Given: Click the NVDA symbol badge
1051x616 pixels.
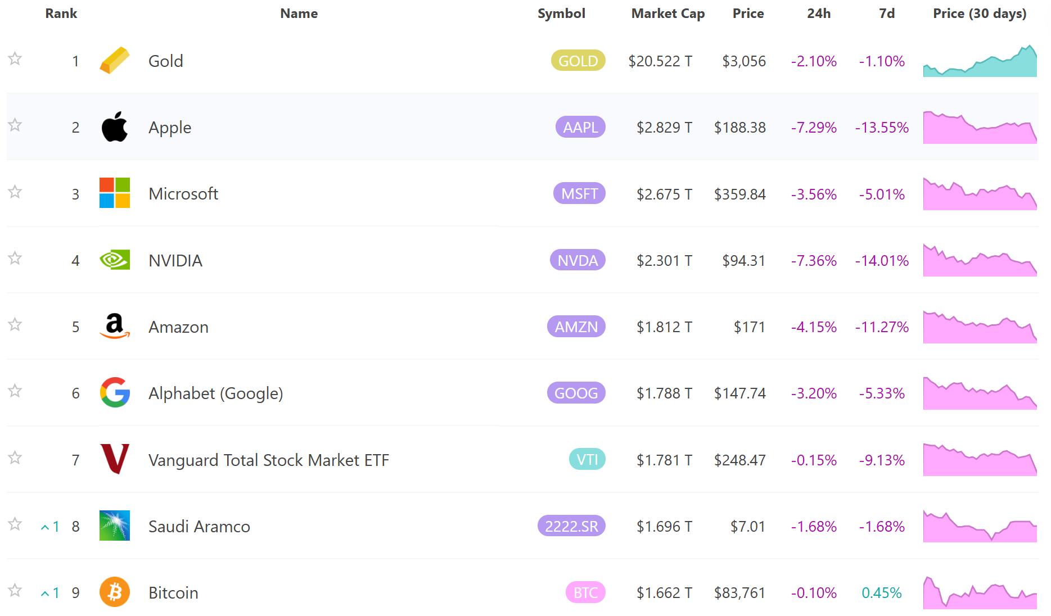Looking at the screenshot, I should (578, 260).
